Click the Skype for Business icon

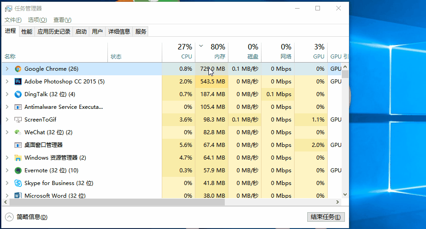coord(18,183)
